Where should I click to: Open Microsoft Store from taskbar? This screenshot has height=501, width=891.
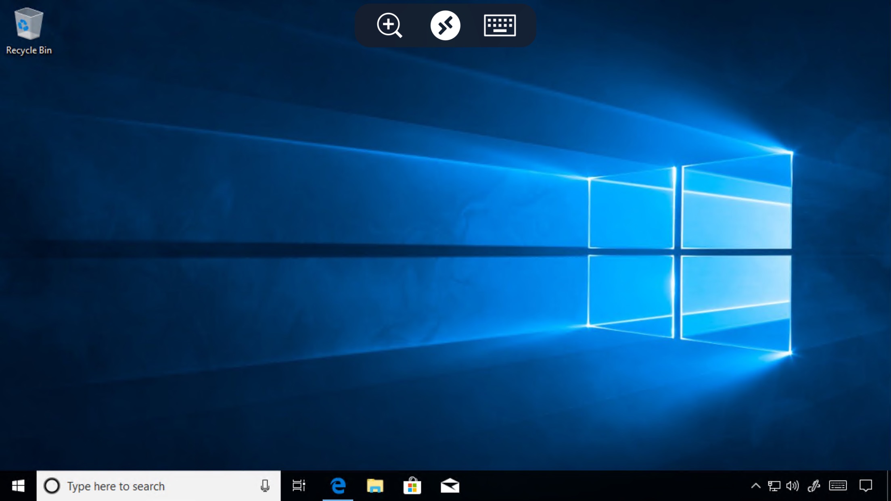[413, 486]
